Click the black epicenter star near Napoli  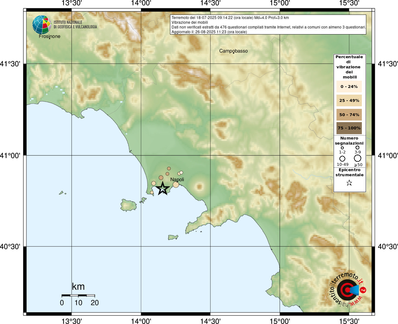coord(163,188)
